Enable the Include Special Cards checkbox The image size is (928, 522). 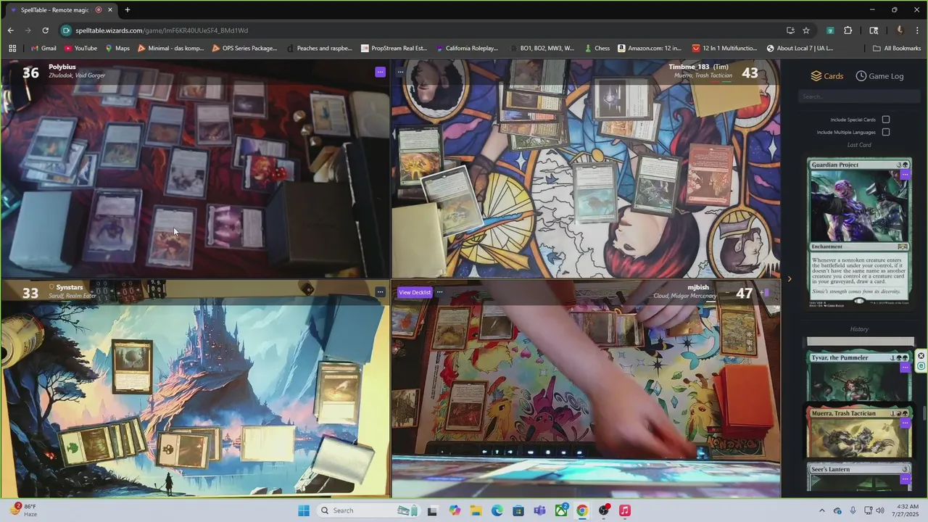coord(886,120)
